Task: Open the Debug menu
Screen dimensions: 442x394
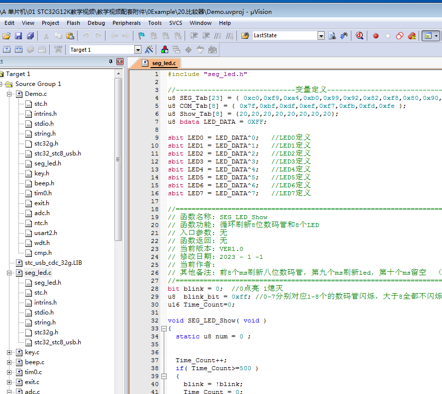Action: 96,23
